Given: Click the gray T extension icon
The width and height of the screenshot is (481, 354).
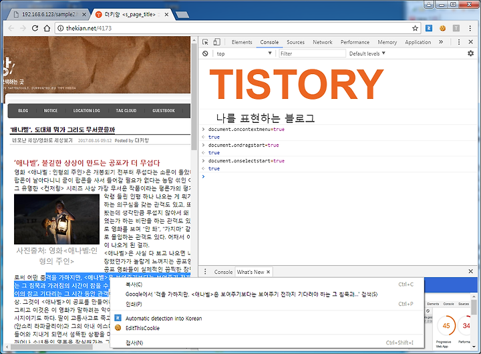Looking at the screenshot, I should (456, 28).
